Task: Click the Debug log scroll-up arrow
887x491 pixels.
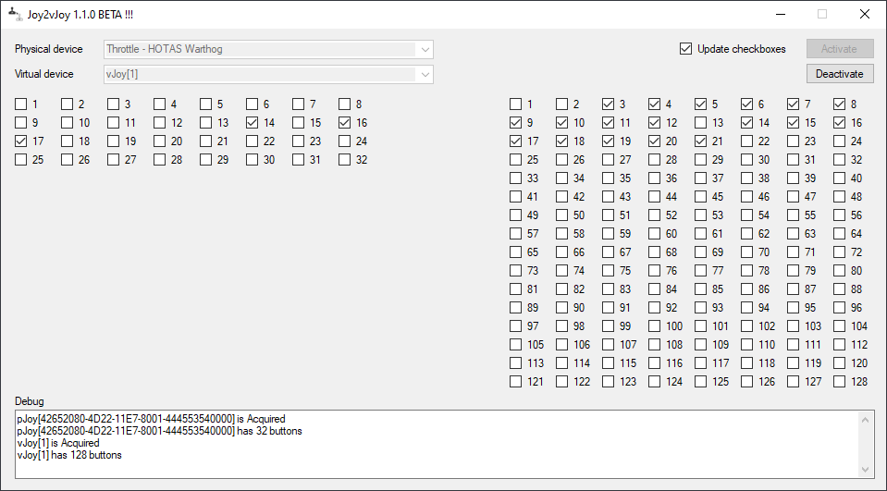Action: click(866, 420)
